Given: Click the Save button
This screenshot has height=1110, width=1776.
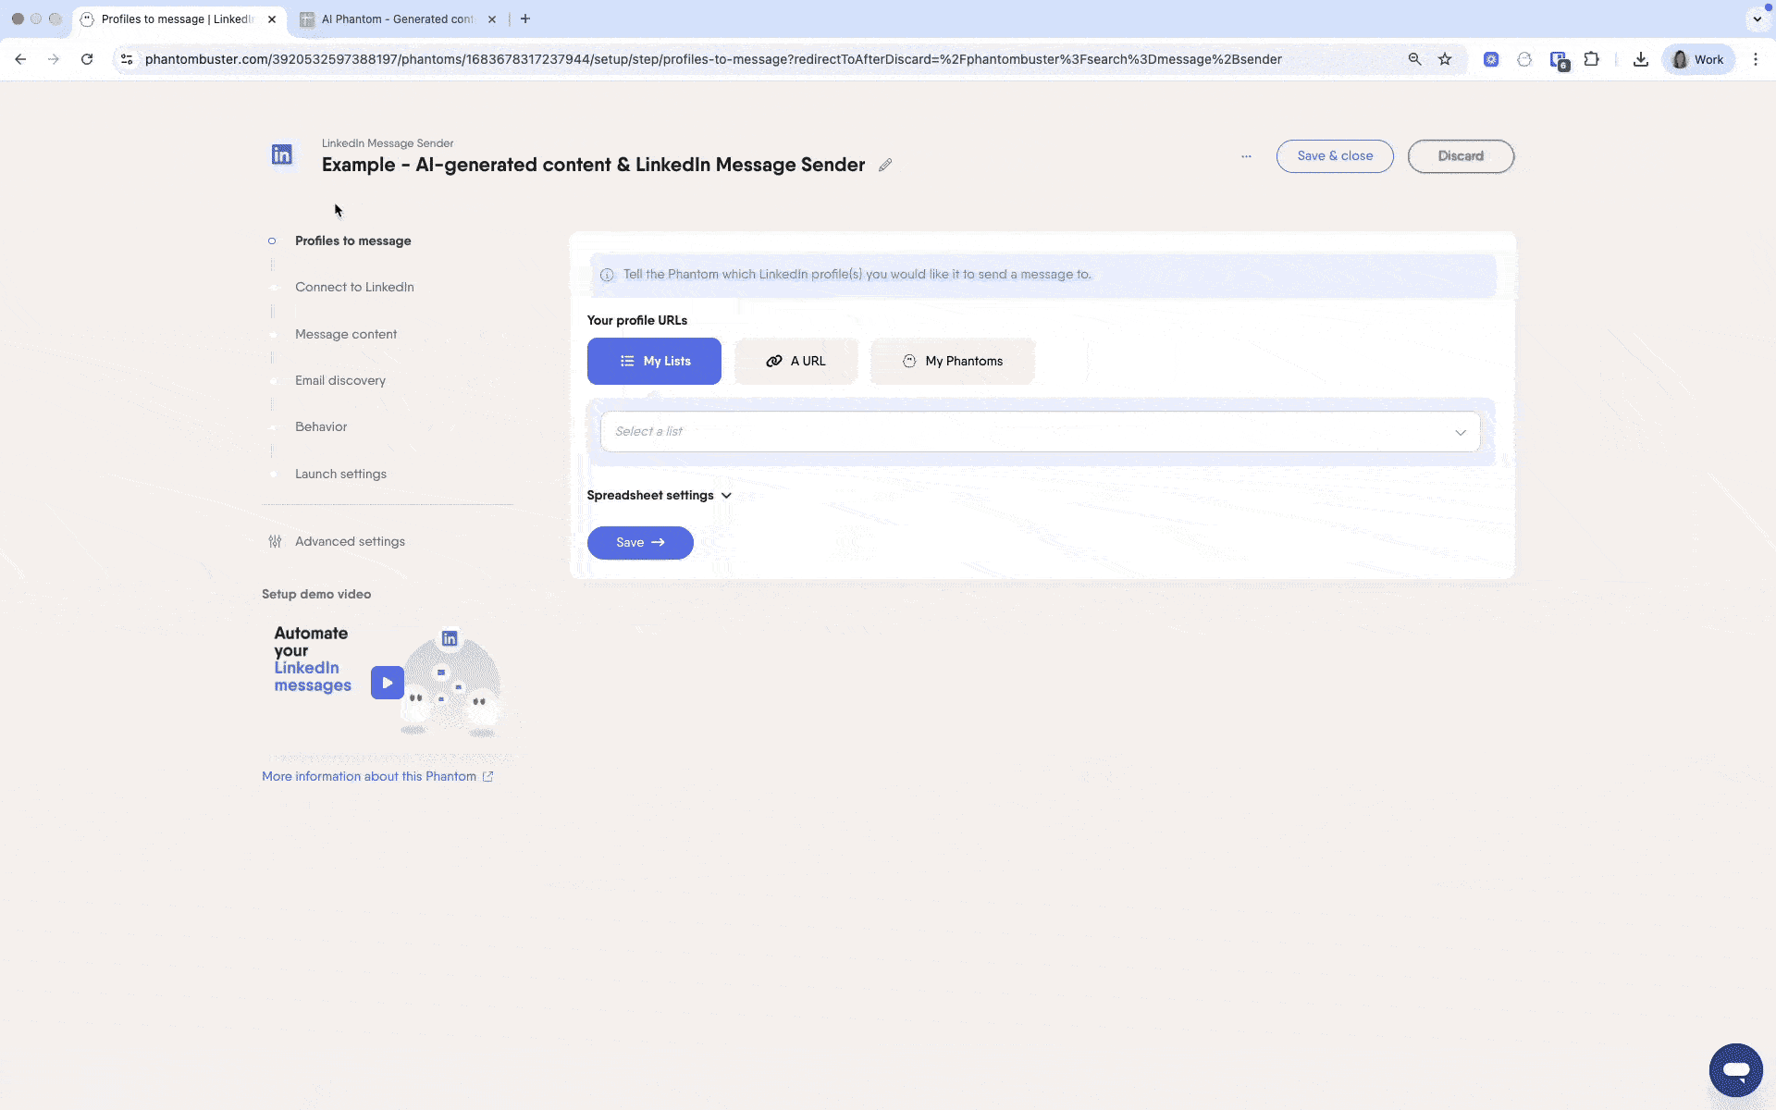Looking at the screenshot, I should [640, 543].
